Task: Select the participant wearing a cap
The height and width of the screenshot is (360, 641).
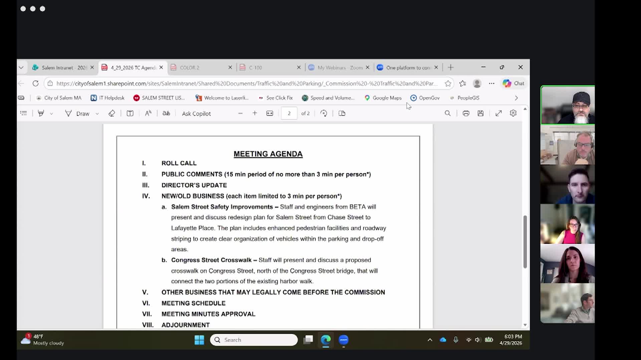Action: coord(568,105)
